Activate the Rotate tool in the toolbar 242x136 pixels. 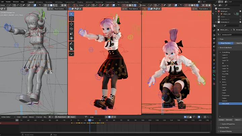tap(71, 29)
